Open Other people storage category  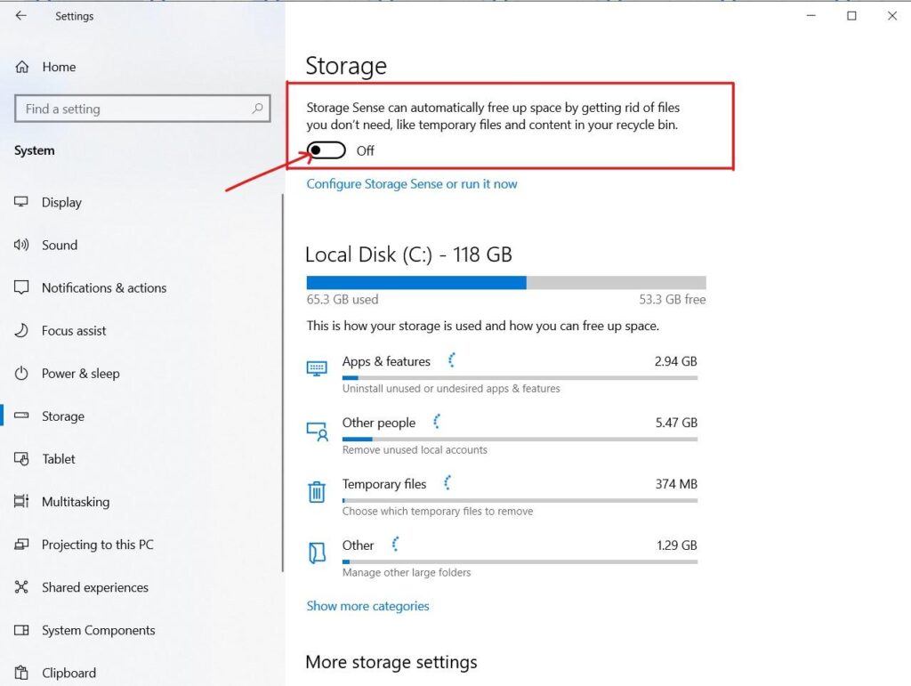pyautogui.click(x=502, y=435)
